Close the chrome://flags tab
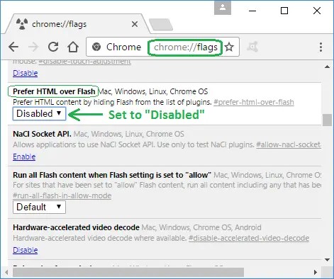The width and height of the screenshot is (334, 279). pyautogui.click(x=135, y=24)
